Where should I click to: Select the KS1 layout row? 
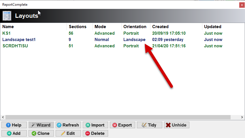122,33
